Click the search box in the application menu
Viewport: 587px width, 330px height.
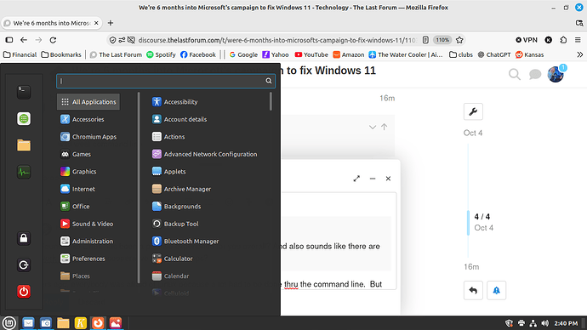click(166, 81)
